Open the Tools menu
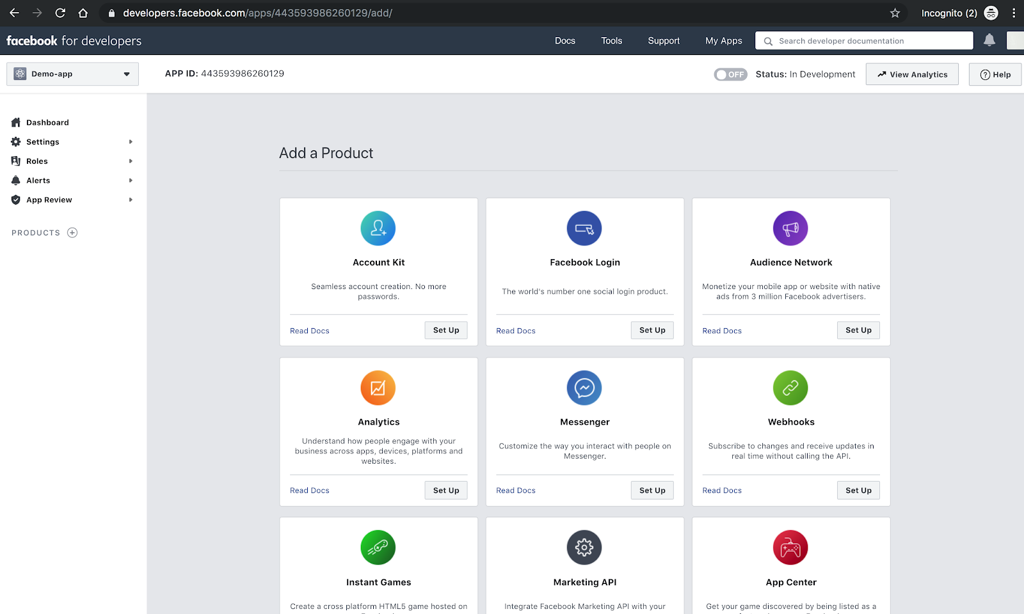The height and width of the screenshot is (614, 1024). [x=611, y=40]
